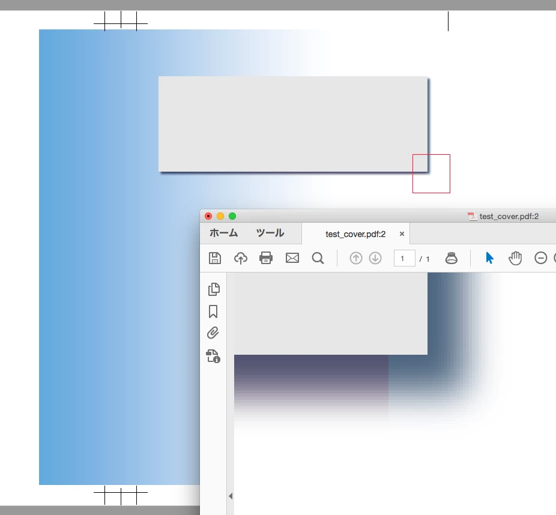This screenshot has height=515, width=556.
Task: Open the Attachments paperclip panel
Action: (213, 333)
